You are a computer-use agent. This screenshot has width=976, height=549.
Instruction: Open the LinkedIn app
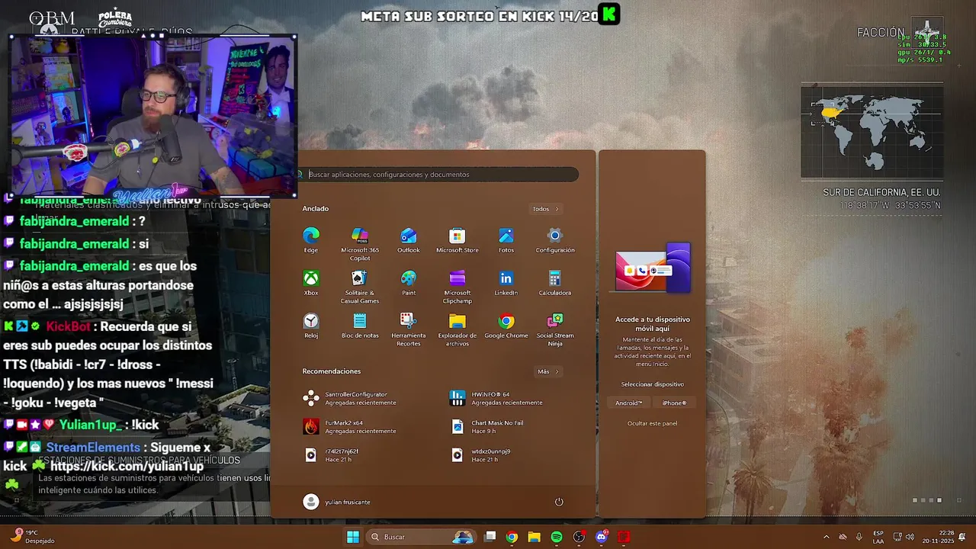506,283
